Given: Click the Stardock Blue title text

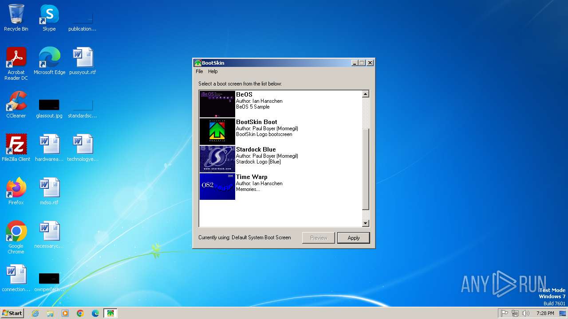Looking at the screenshot, I should pos(256,149).
